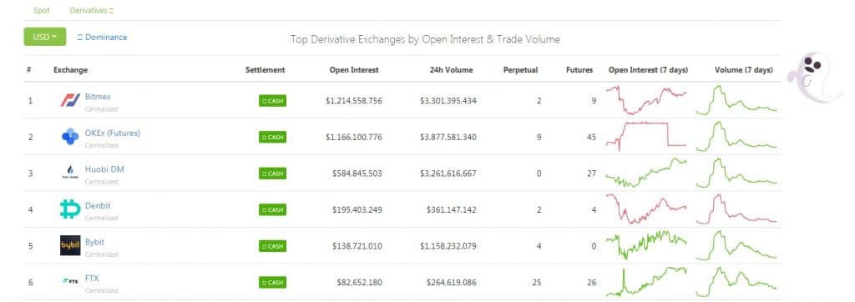This screenshot has width=855, height=302.
Task: Switch to the Spot tab
Action: (42, 10)
